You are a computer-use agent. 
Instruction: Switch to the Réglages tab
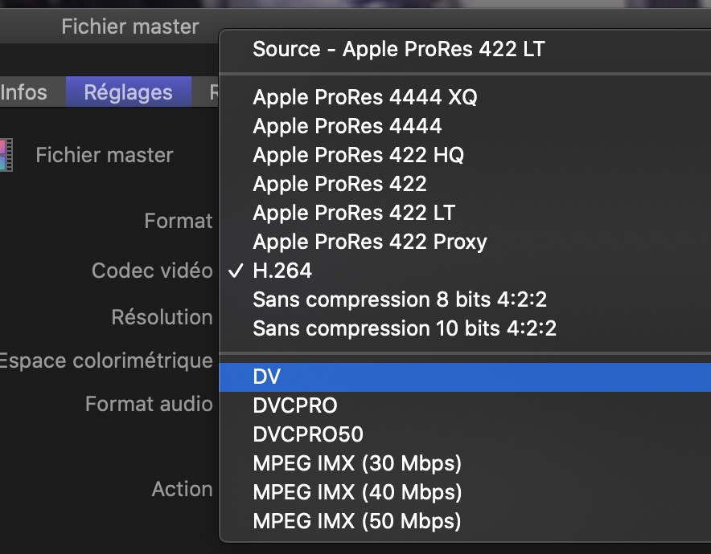coord(128,92)
